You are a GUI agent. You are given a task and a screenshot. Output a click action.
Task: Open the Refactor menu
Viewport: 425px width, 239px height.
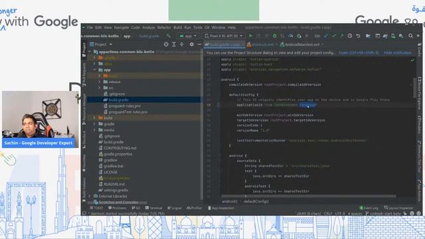[x=164, y=27]
